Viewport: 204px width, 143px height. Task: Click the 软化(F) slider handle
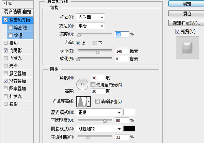click(x=78, y=59)
